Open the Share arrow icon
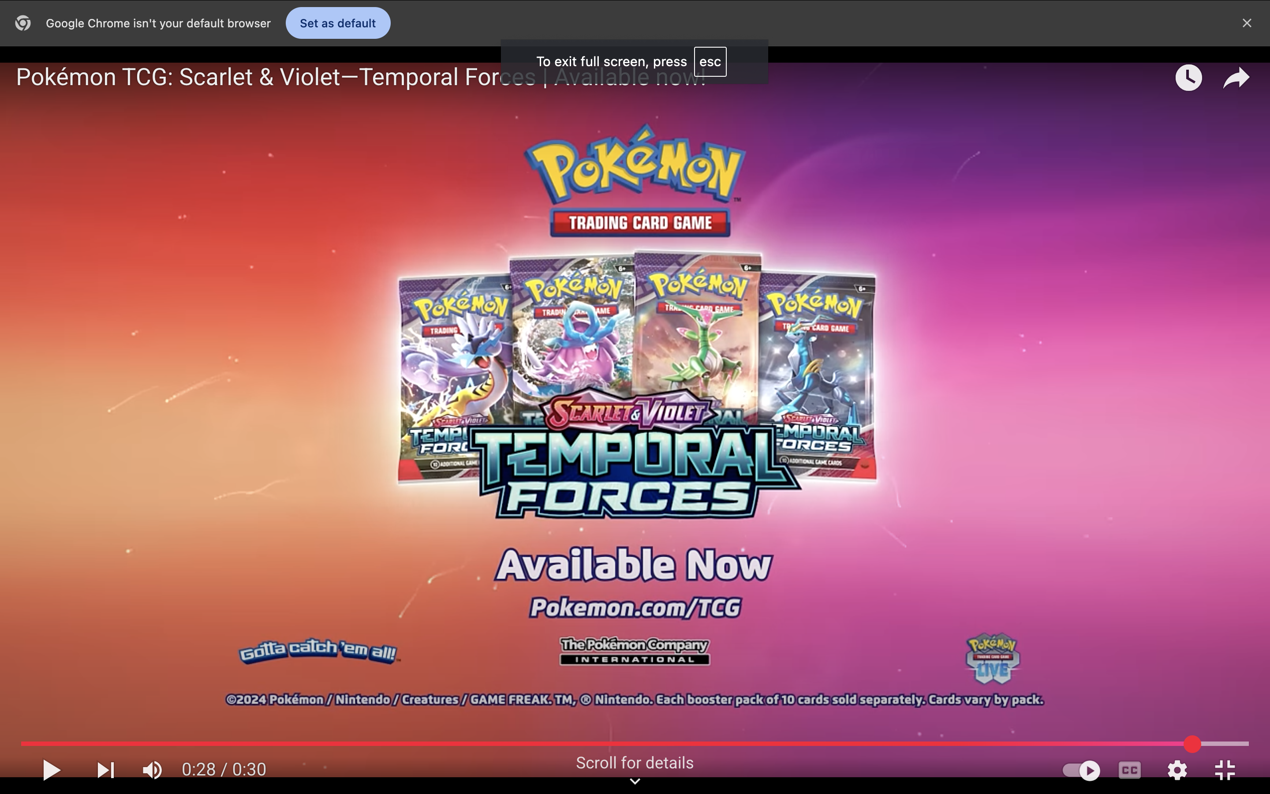Viewport: 1270px width, 794px height. tap(1236, 78)
